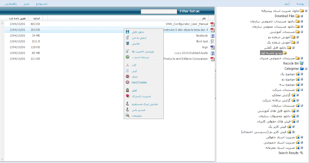
Task: Click the Recycle Bin icon in tree
Action: 302,63
